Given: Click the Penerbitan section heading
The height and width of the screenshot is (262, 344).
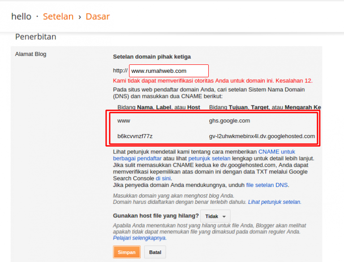Looking at the screenshot, I should (36, 37).
